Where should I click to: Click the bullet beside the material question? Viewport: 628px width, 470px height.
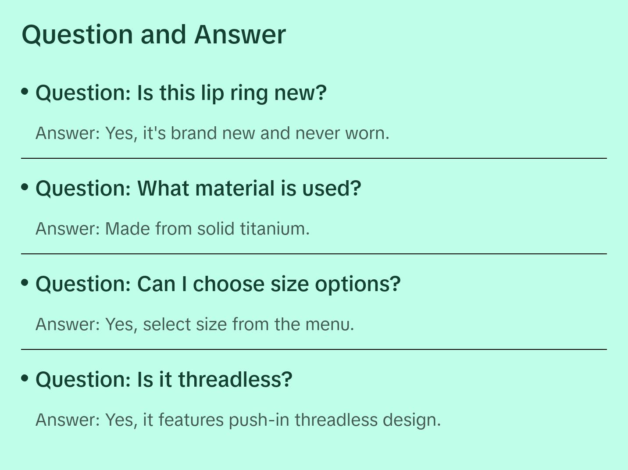point(25,187)
